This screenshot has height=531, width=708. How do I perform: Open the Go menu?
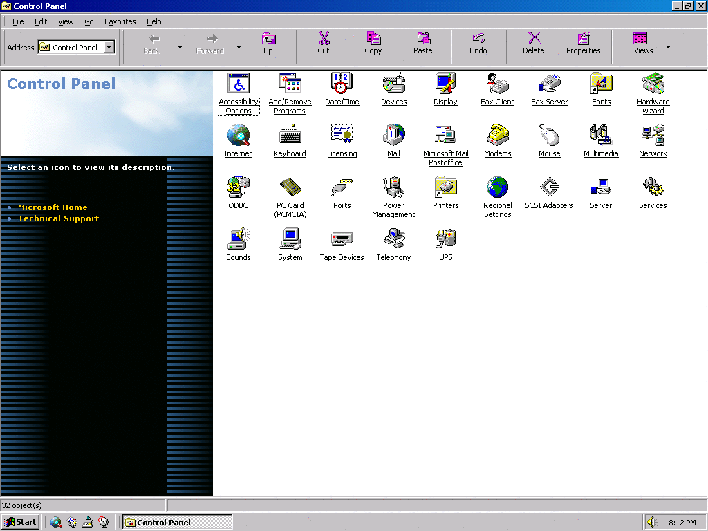coord(89,21)
